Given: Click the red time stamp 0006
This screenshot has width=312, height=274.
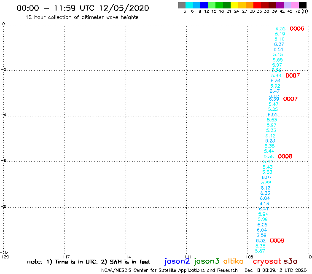Looking at the screenshot, I should point(297,29).
